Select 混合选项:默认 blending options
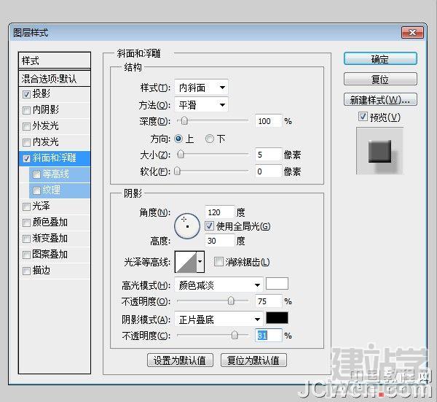Screen dimensions: 437x402 pos(55,79)
